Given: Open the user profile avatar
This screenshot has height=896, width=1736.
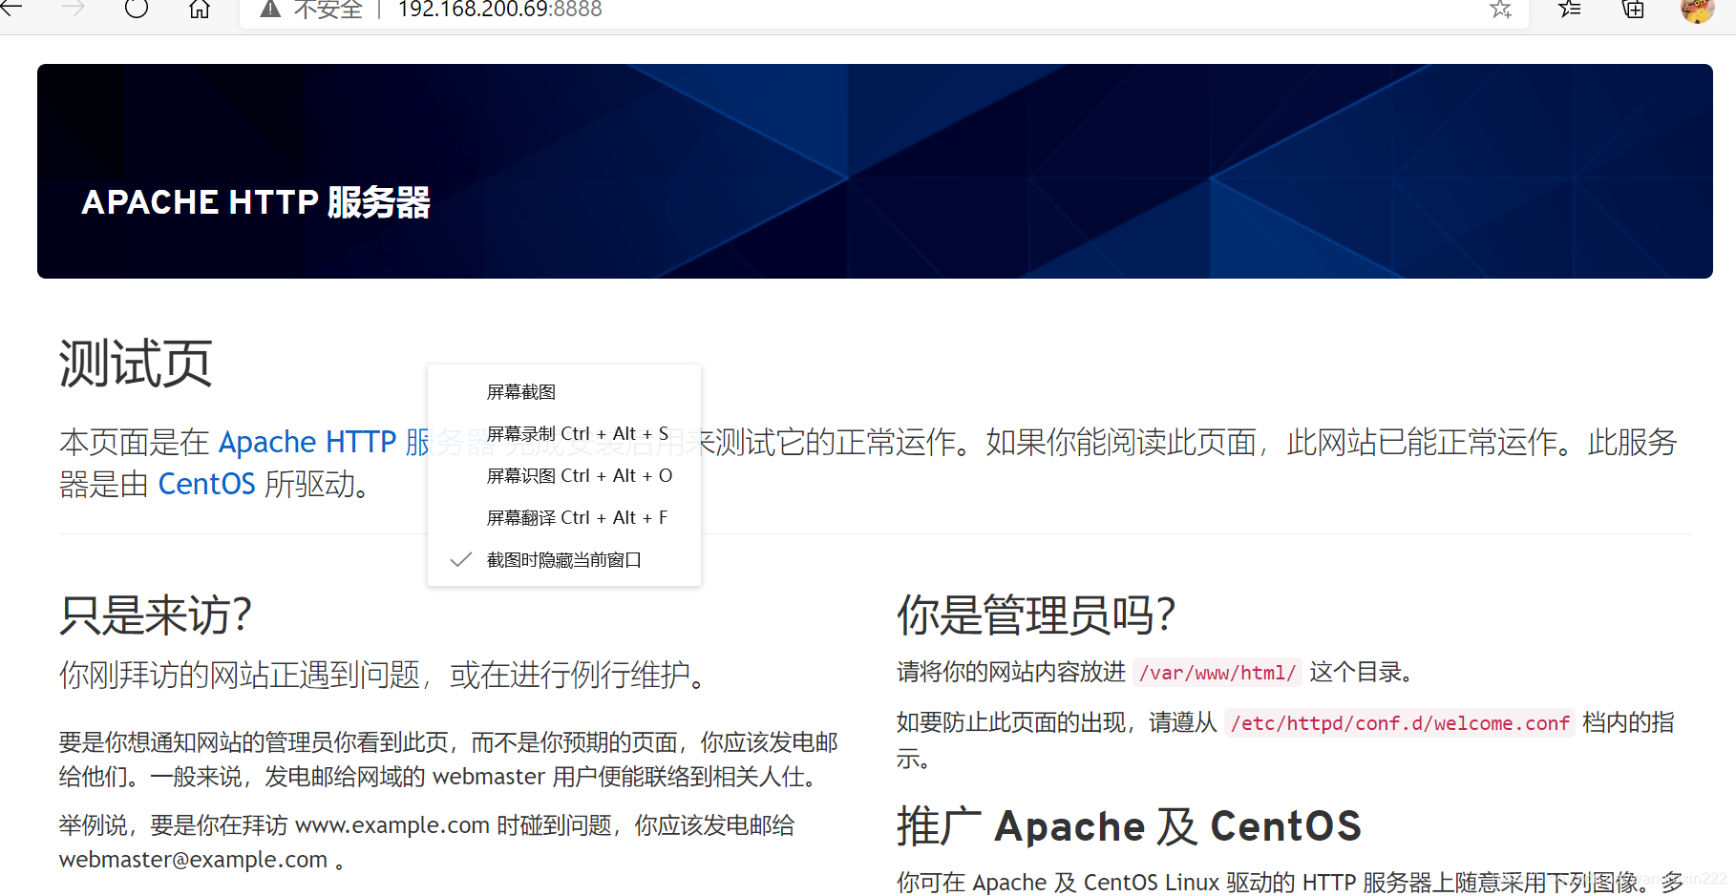Looking at the screenshot, I should tap(1698, 10).
